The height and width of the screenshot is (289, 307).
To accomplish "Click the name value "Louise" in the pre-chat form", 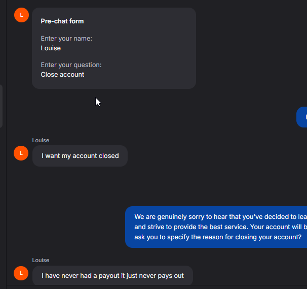I will click(51, 48).
